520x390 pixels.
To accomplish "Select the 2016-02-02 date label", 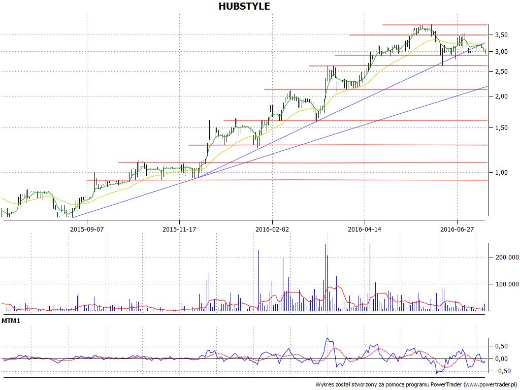I will tap(272, 229).
